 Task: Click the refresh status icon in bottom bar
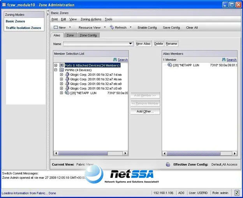[237, 193]
